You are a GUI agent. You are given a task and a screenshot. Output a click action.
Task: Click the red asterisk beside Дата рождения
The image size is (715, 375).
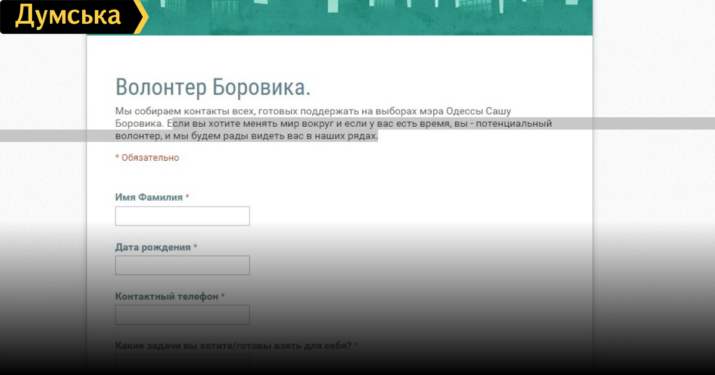pos(195,247)
